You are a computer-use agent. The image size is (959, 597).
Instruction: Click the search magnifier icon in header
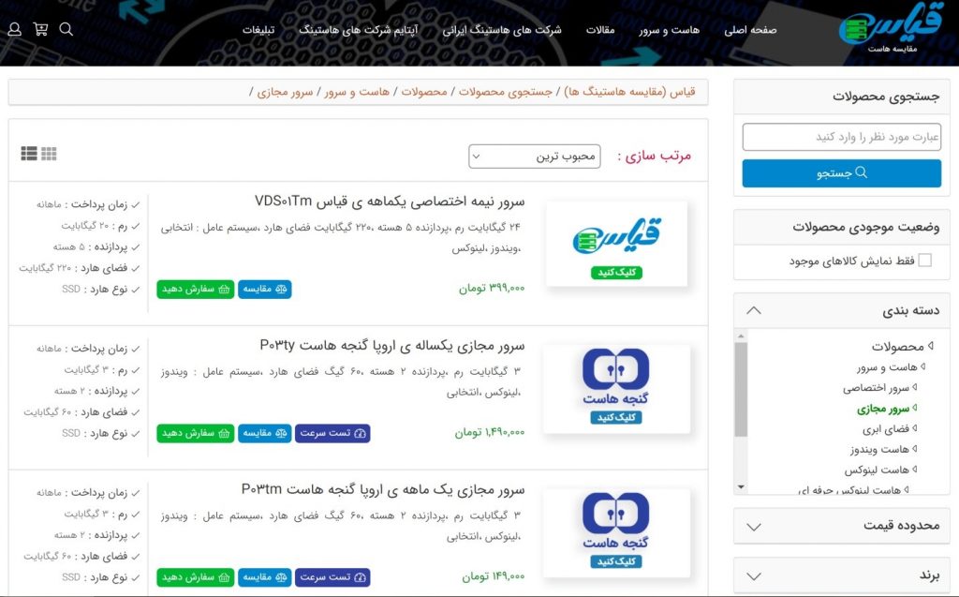click(66, 29)
